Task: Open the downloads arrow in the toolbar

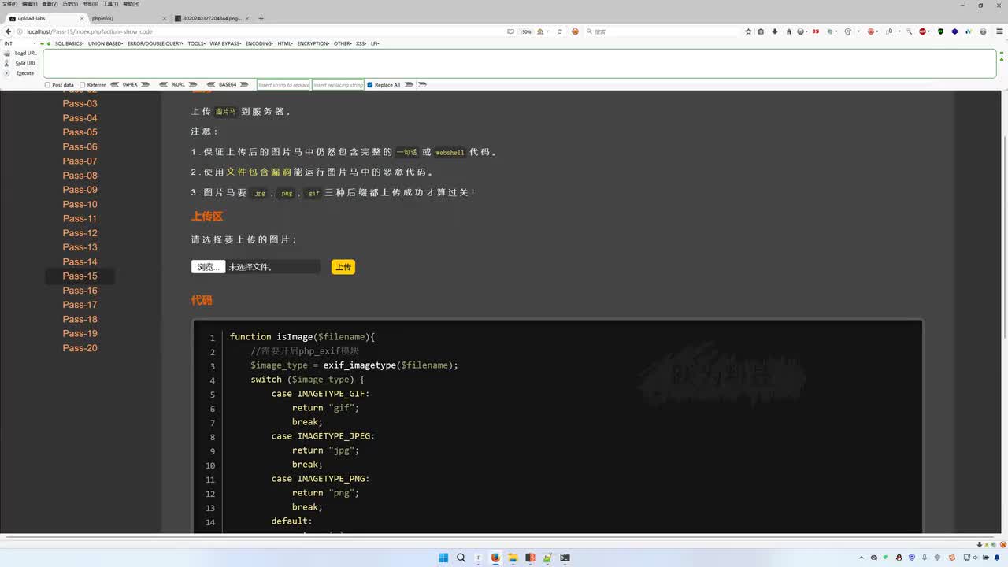Action: click(775, 31)
